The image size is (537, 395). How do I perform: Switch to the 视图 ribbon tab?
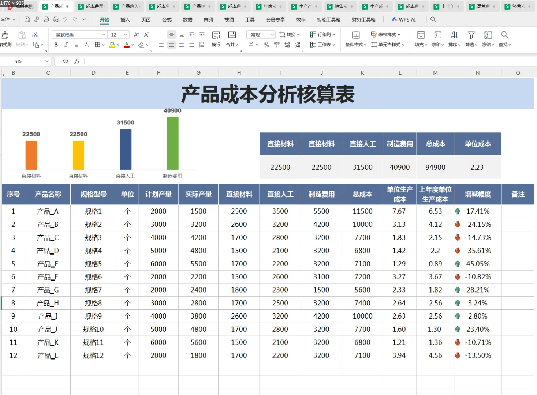point(229,20)
